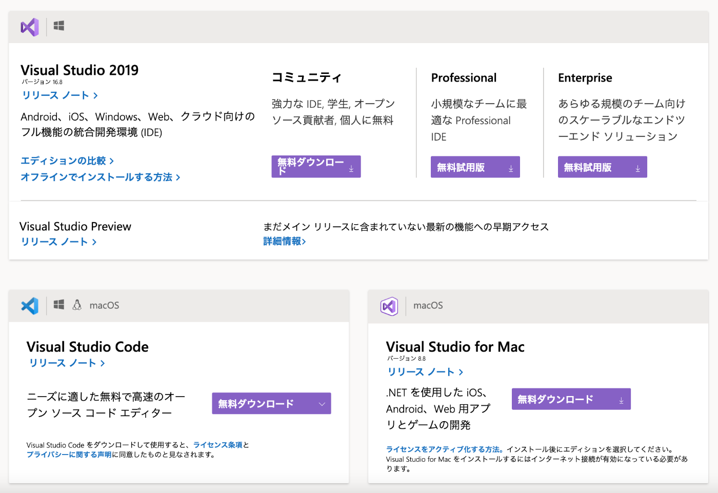Open プライバシーに関する声明 link

tap(69, 455)
